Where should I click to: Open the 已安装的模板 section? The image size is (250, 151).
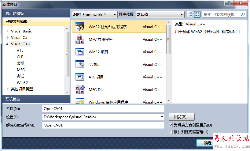pyautogui.click(x=36, y=21)
